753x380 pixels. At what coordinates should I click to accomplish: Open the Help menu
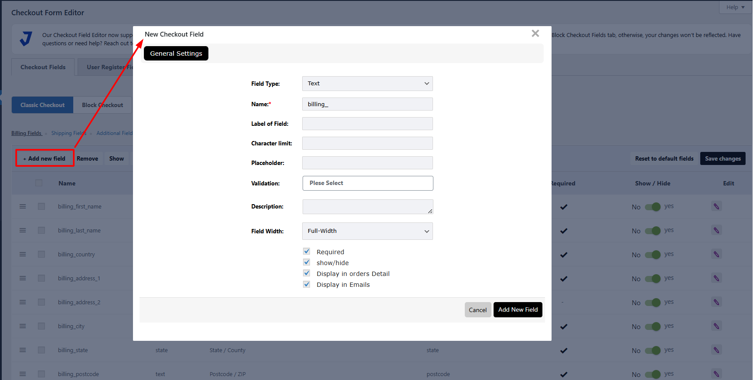[735, 7]
